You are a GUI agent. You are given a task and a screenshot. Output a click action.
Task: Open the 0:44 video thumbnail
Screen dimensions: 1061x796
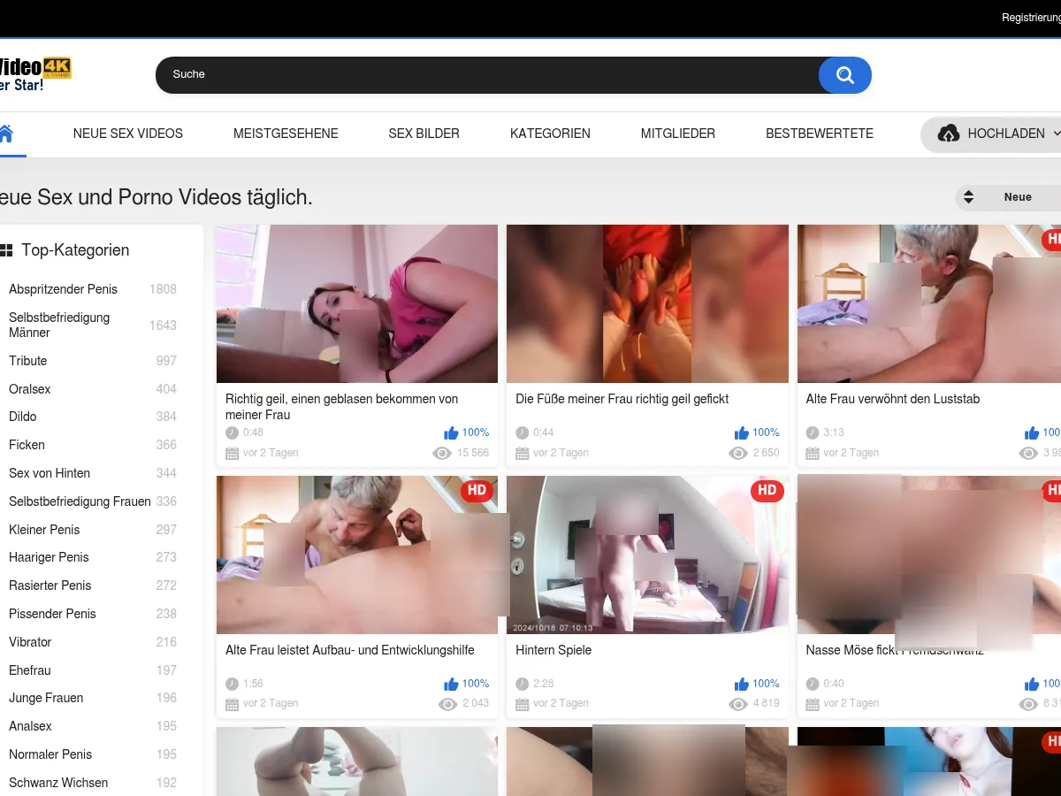tap(647, 303)
